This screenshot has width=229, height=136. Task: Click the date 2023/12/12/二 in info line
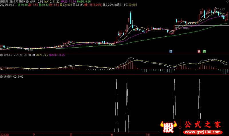click(x=9, y=5)
